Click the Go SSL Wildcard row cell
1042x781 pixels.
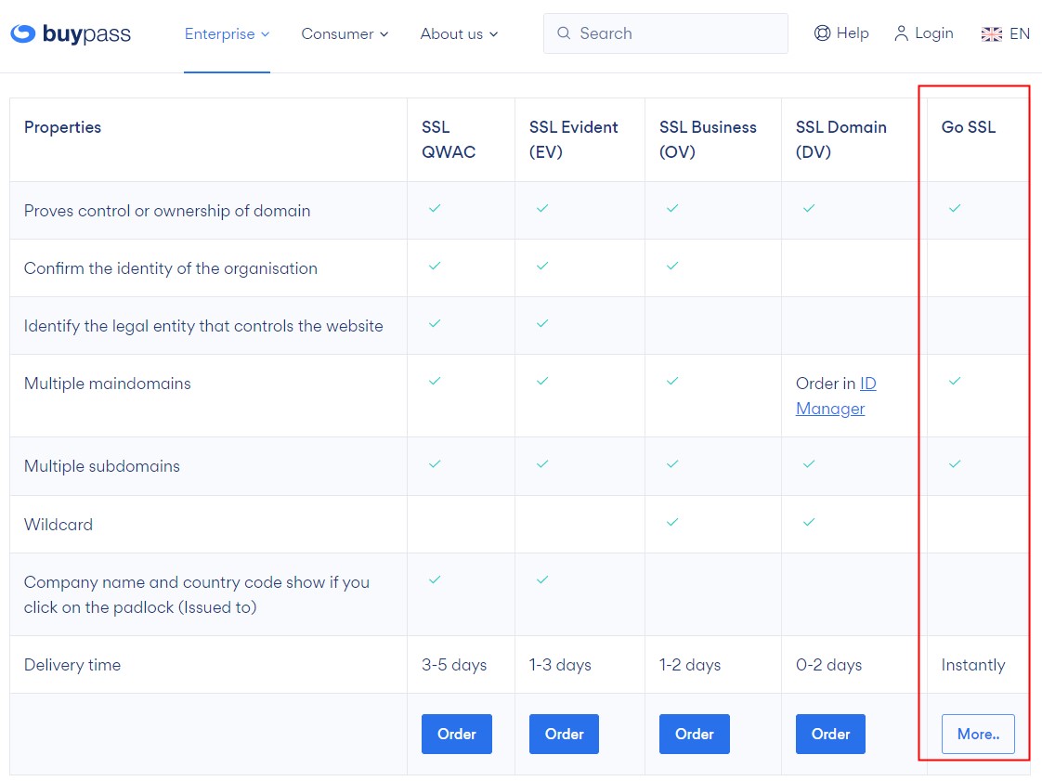[x=978, y=524]
